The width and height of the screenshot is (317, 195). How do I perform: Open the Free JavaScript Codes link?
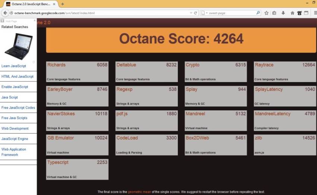18,108
